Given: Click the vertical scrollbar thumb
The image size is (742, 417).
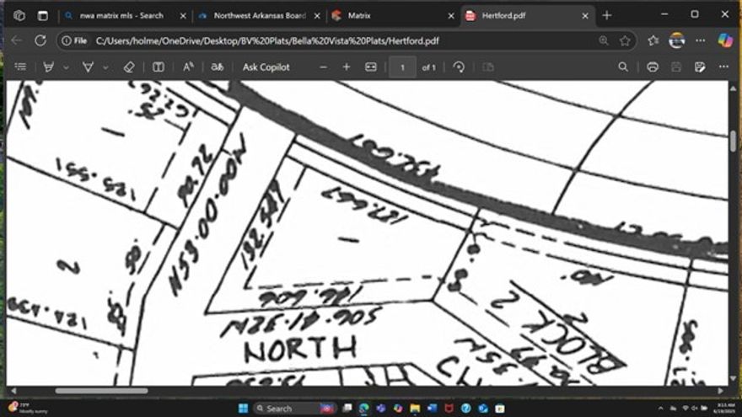Looking at the screenshot, I should pyautogui.click(x=733, y=141).
